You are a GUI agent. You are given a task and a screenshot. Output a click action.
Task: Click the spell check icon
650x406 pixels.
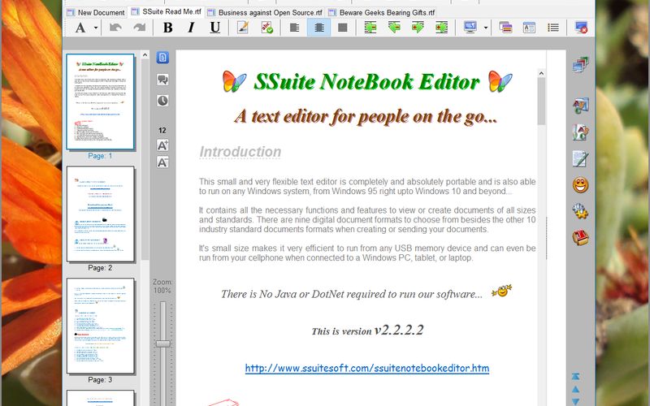(266, 28)
